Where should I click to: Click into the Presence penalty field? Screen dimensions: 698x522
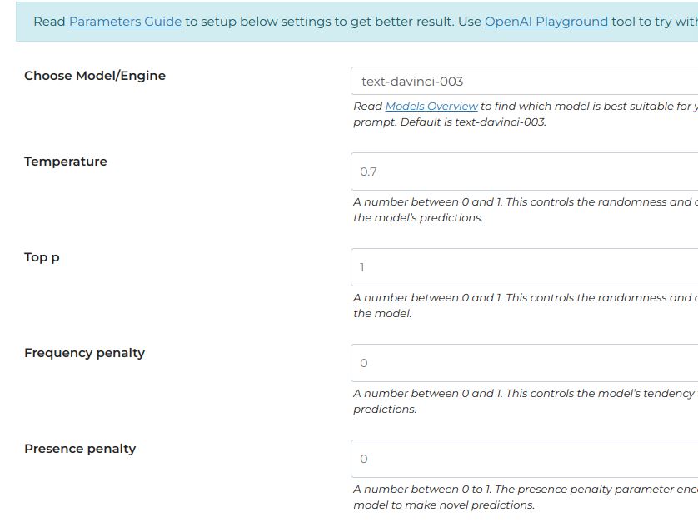(524, 459)
